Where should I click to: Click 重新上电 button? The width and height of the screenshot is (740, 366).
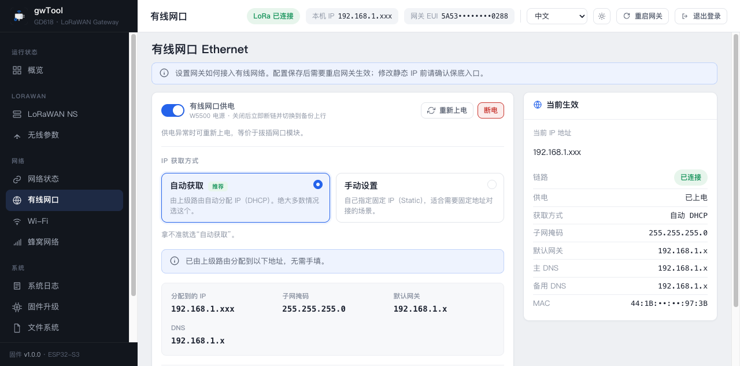(x=447, y=110)
